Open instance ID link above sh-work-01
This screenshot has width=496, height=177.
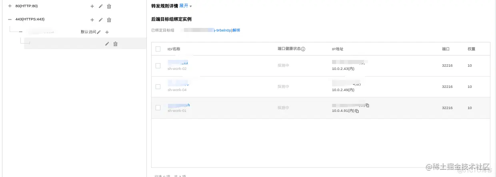point(179,105)
